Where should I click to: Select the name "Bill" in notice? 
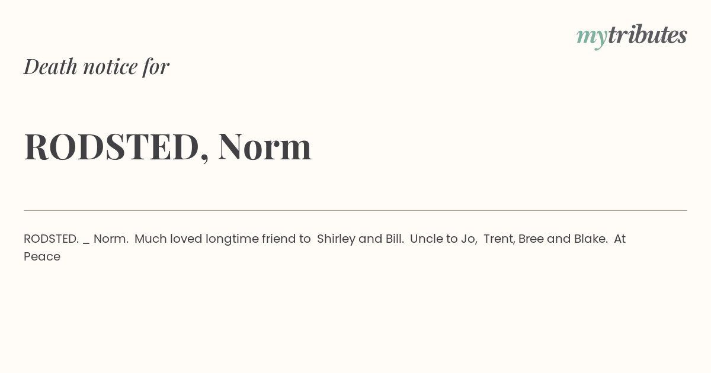tap(394, 239)
